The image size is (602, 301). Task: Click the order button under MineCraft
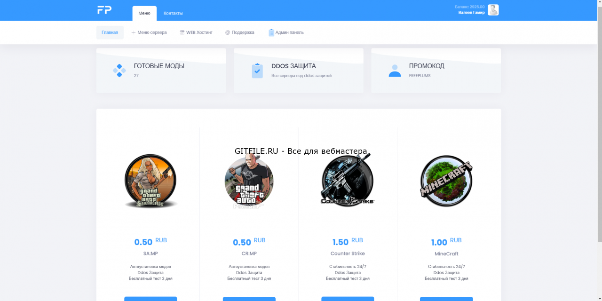click(446, 299)
